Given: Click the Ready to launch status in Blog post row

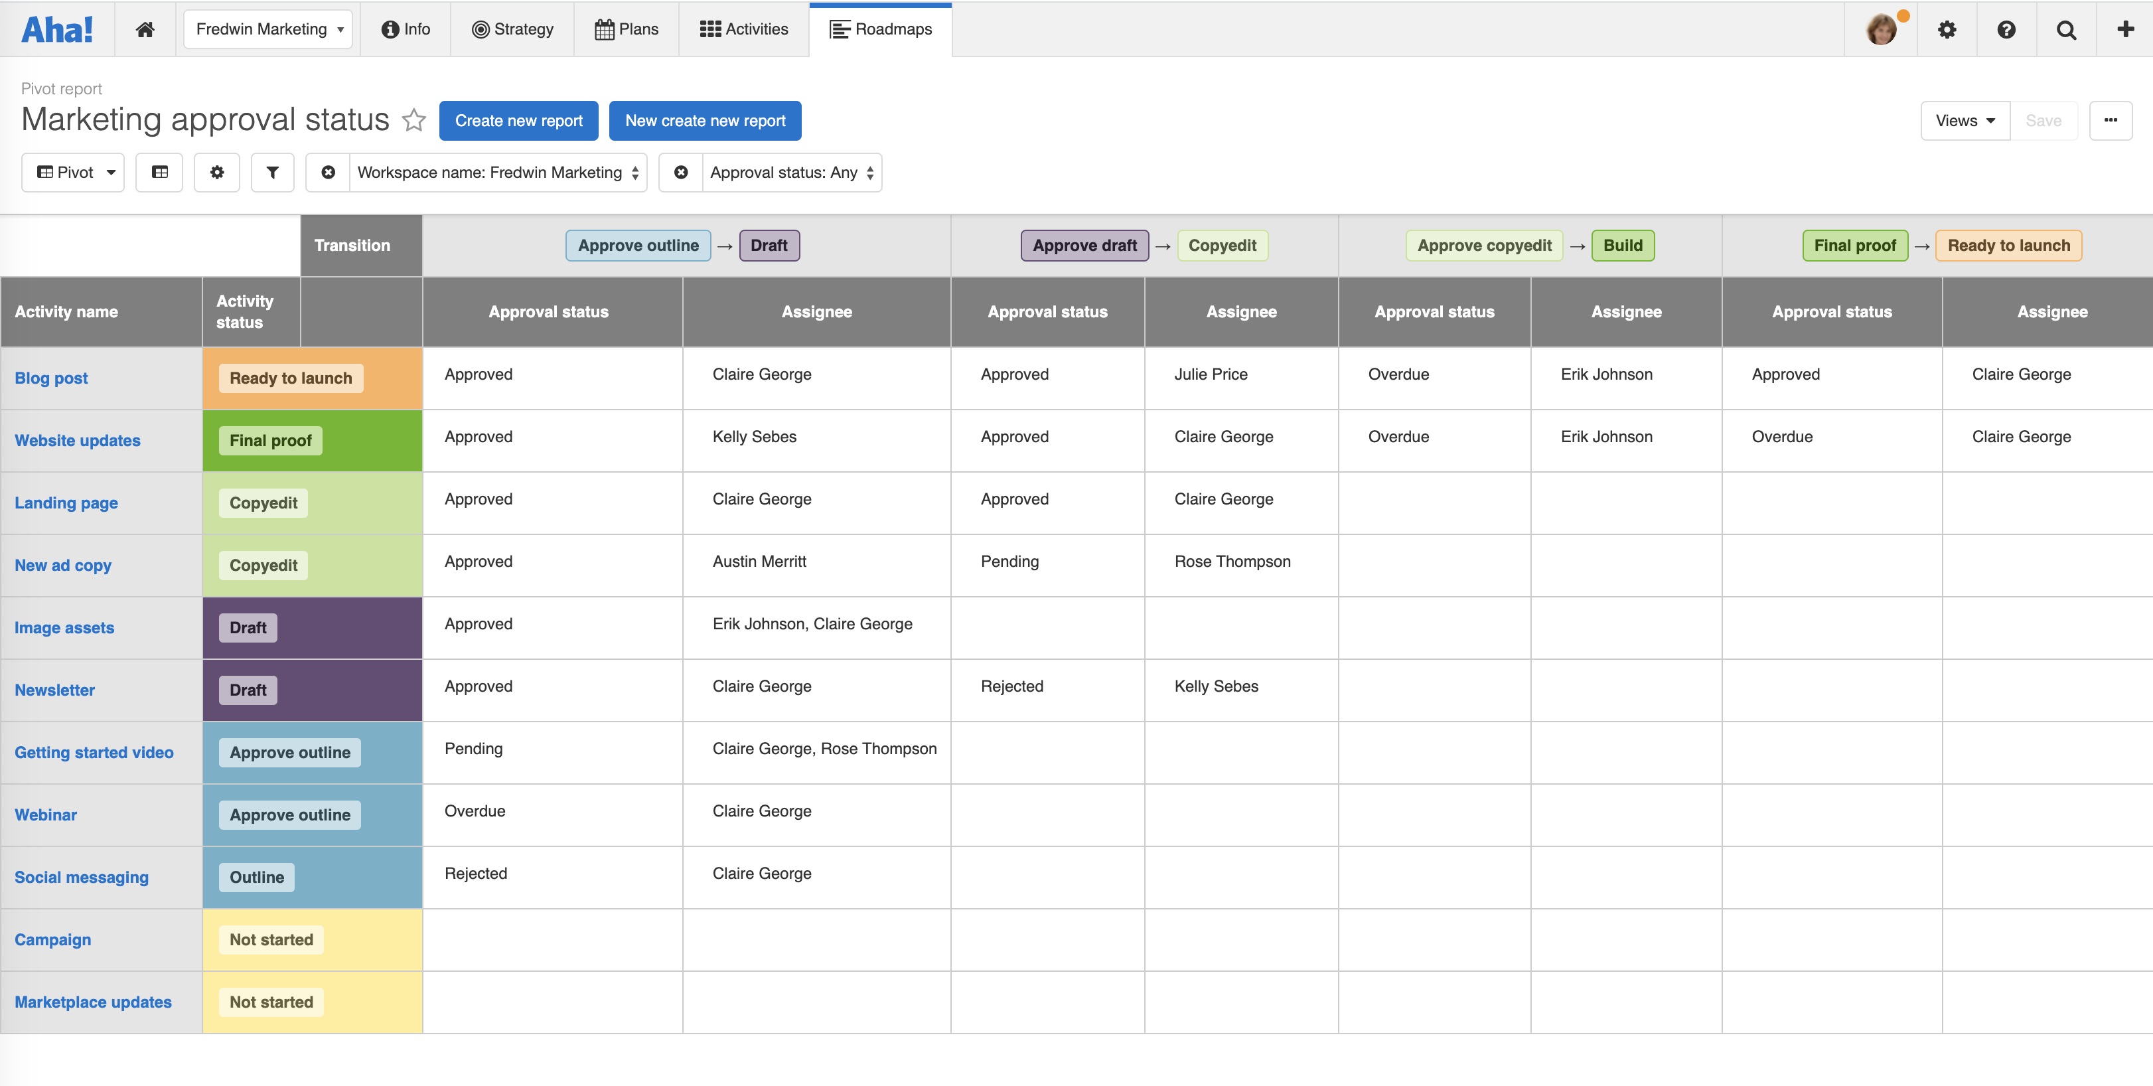Looking at the screenshot, I should click(x=291, y=378).
